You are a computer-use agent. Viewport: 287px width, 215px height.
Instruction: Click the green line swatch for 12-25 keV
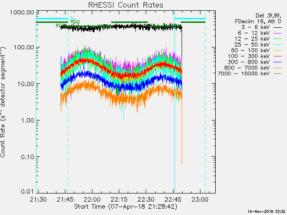point(278,39)
